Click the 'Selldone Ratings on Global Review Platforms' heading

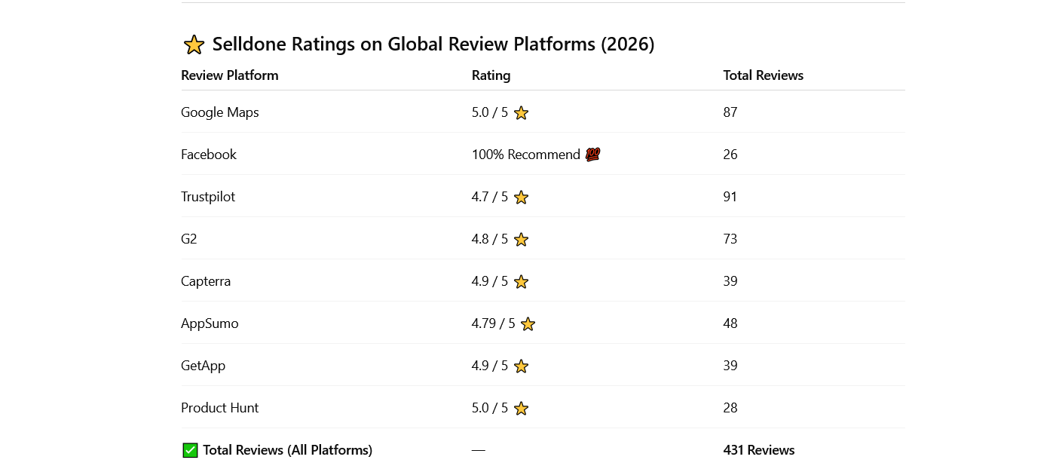433,44
